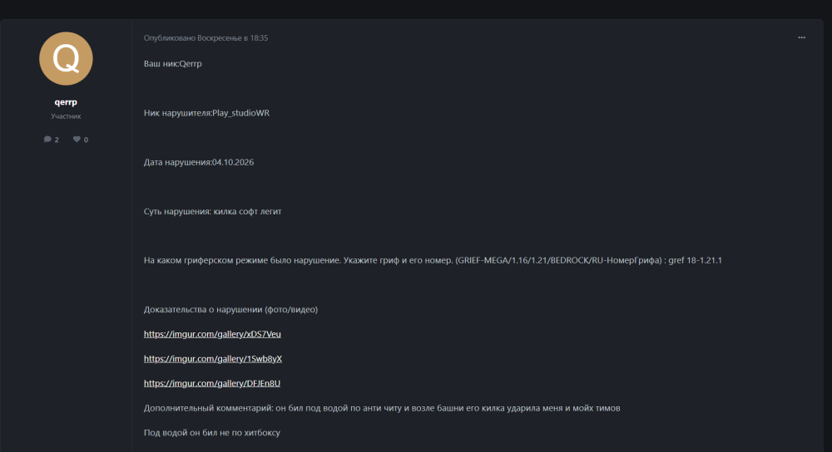Image resolution: width=832 pixels, height=452 pixels.
Task: Click the violation date 04.10.2026 line
Action: pos(199,162)
